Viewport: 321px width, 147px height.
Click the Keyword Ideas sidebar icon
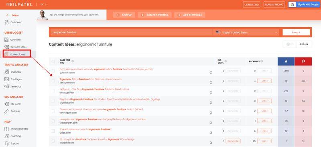point(6,47)
